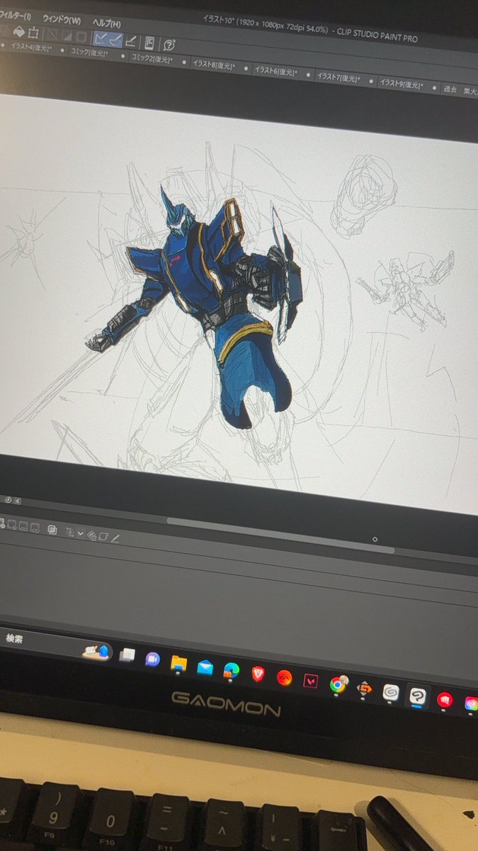Image resolution: width=478 pixels, height=851 pixels.
Task: Click the left arrow below the canvas
Action: 18,501
